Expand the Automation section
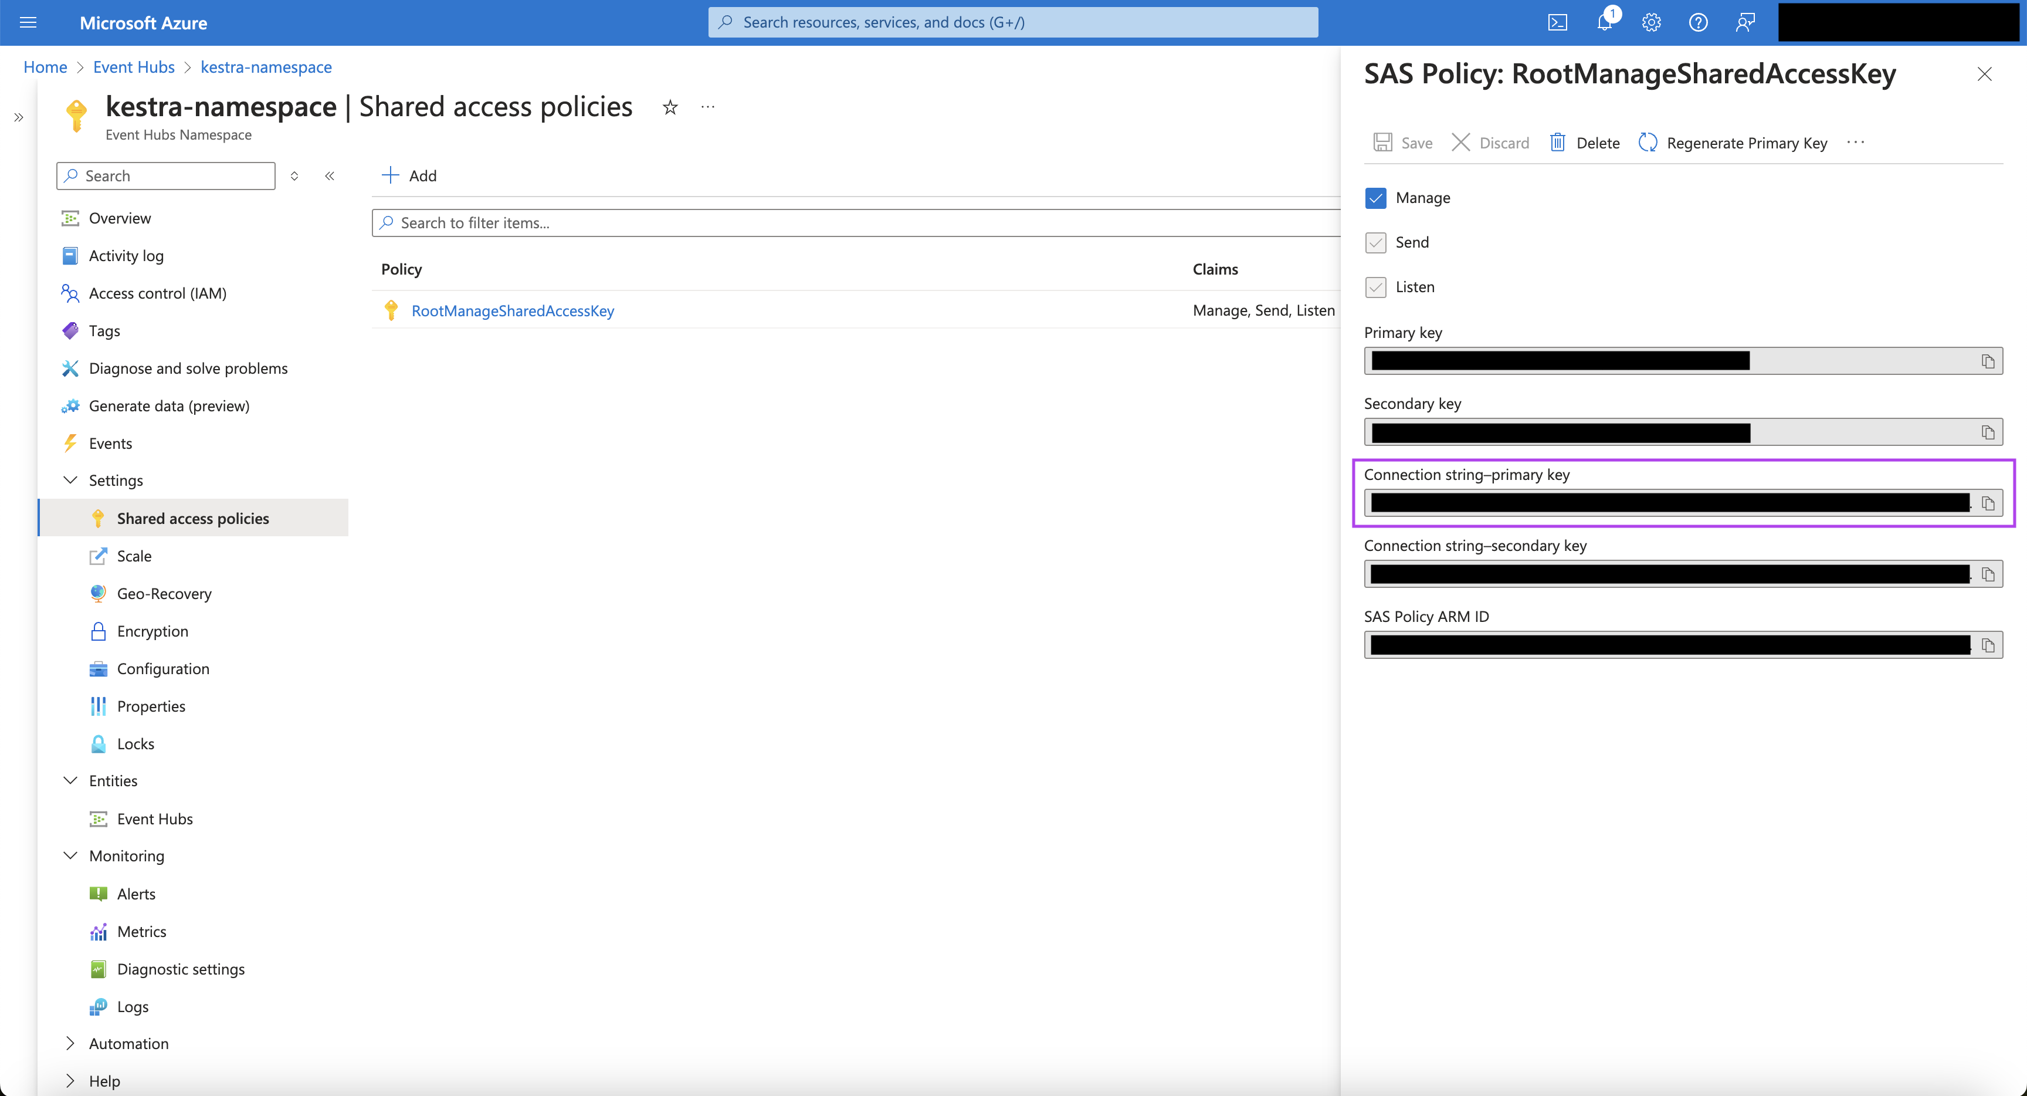2027x1096 pixels. pos(70,1043)
